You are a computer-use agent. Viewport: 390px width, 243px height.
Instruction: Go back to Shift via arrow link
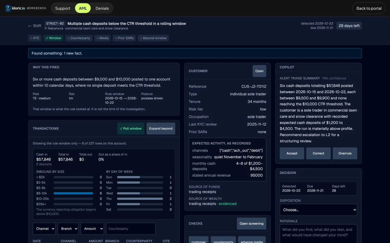tap(35, 26)
